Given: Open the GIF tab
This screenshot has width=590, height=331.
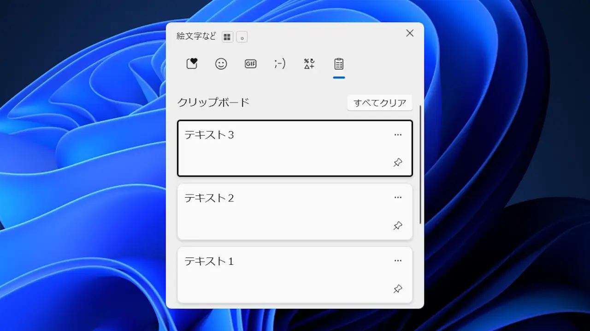Looking at the screenshot, I should (x=250, y=64).
